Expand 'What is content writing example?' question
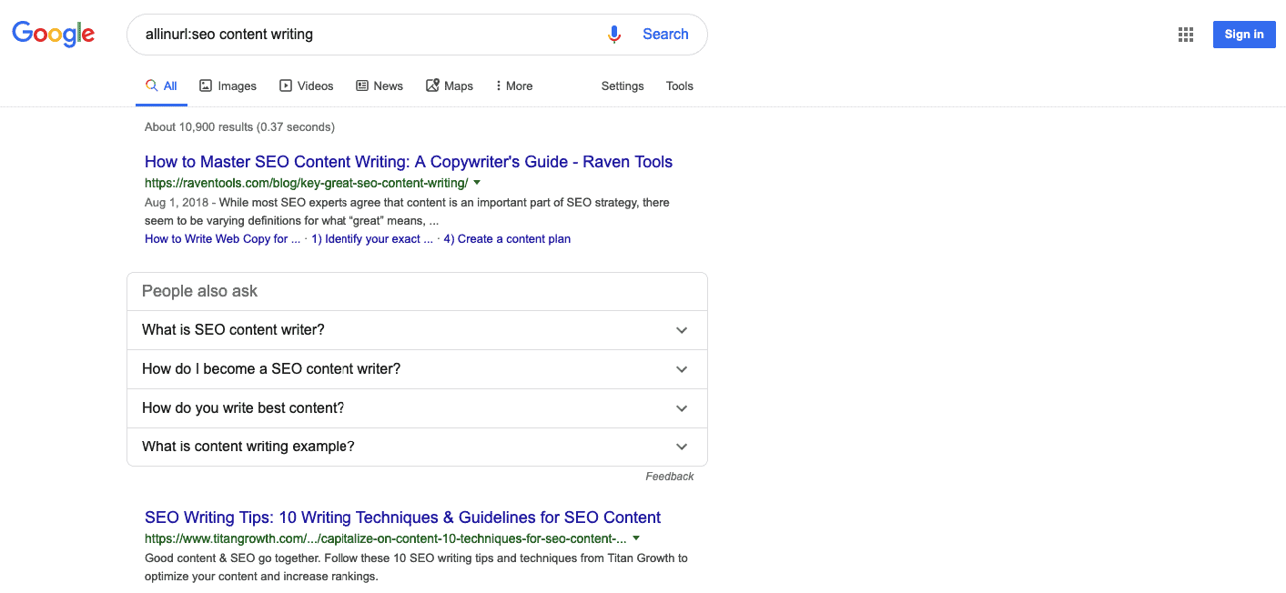This screenshot has height=593, width=1286. 681,447
